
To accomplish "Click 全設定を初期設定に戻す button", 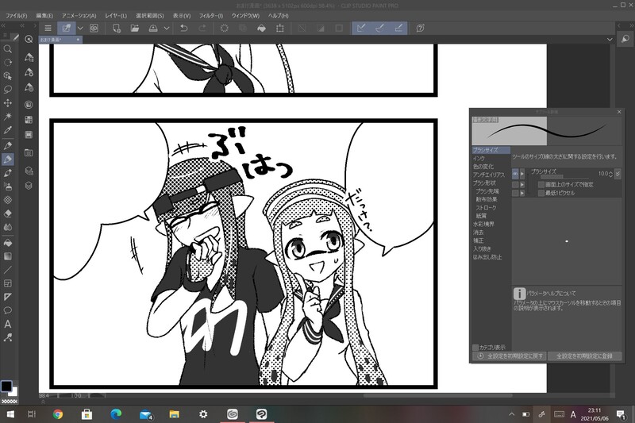I will point(510,356).
